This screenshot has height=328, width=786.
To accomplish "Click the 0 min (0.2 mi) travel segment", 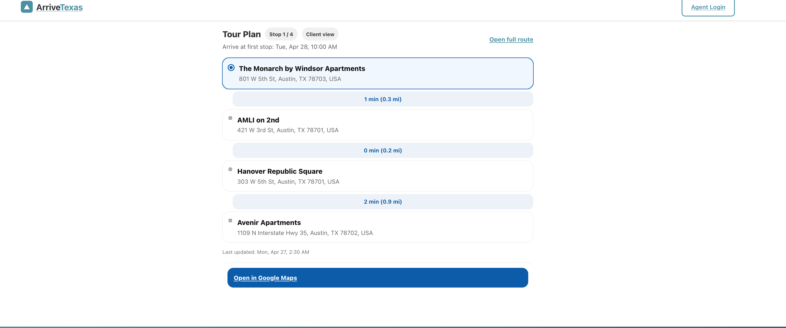I will [x=383, y=150].
